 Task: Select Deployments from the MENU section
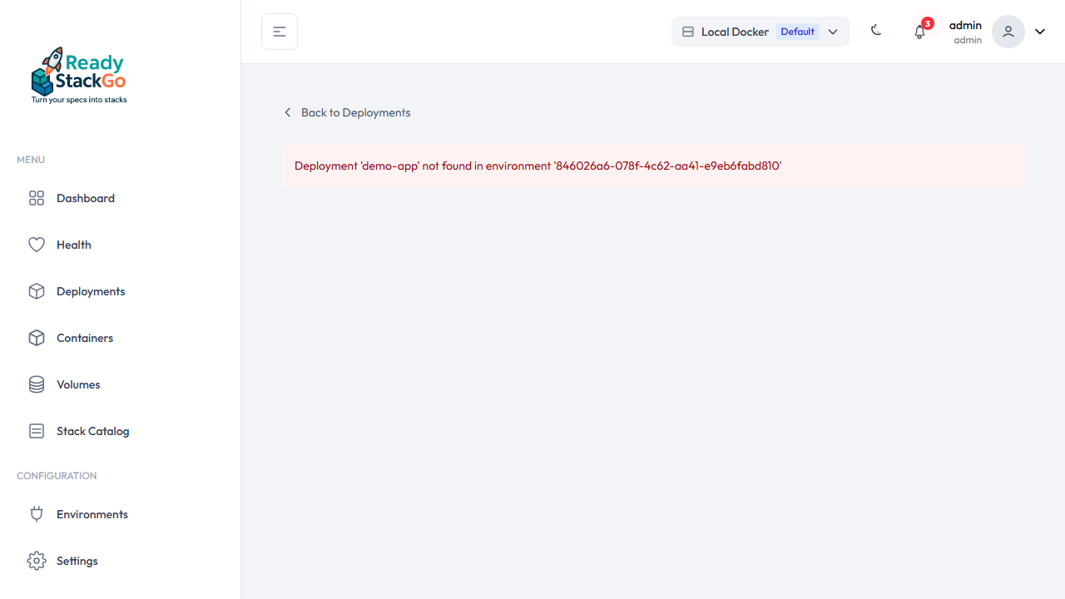[x=90, y=291]
